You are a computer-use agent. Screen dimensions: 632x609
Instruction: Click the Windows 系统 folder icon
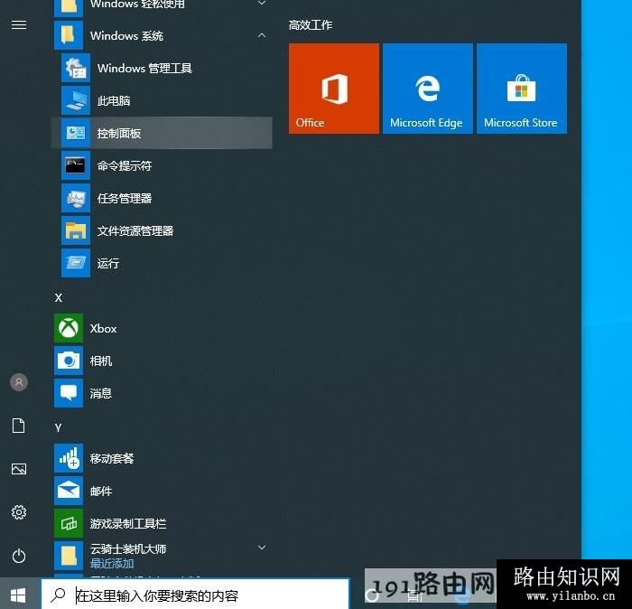[69, 35]
